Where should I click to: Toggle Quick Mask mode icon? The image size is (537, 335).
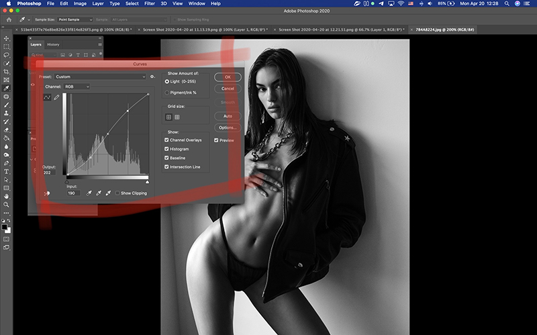6,239
